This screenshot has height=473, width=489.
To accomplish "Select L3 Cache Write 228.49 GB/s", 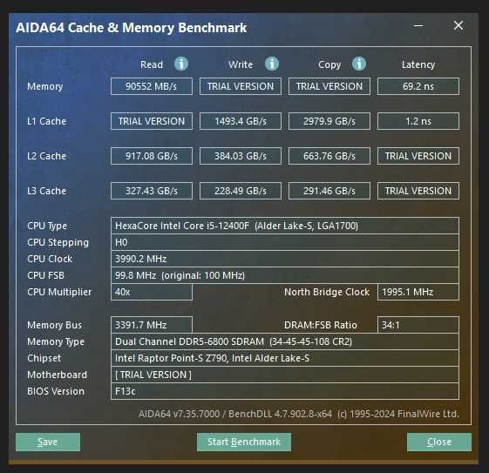I will point(241,191).
